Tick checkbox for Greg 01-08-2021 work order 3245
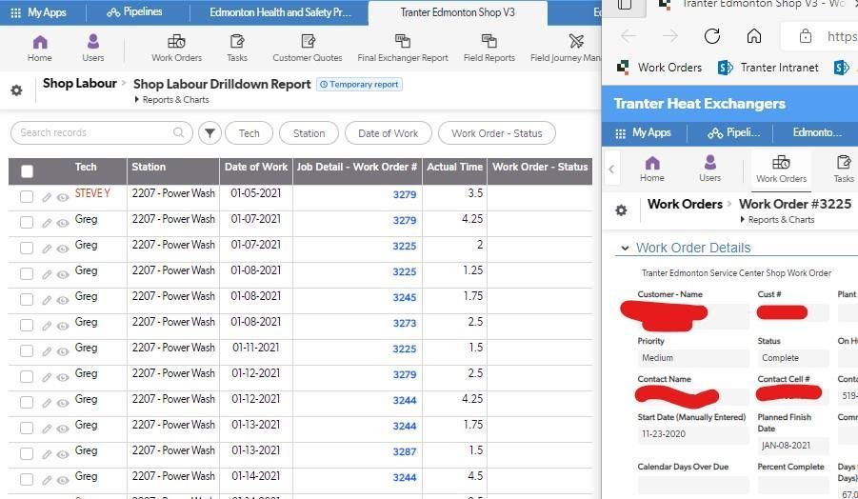 coord(27,299)
